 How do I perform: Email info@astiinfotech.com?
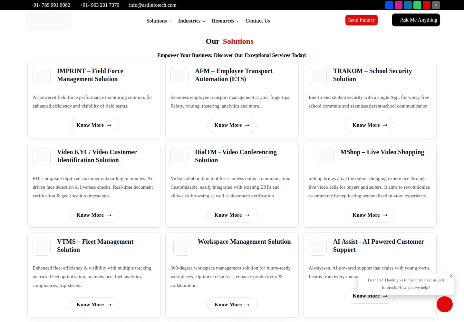click(x=153, y=5)
